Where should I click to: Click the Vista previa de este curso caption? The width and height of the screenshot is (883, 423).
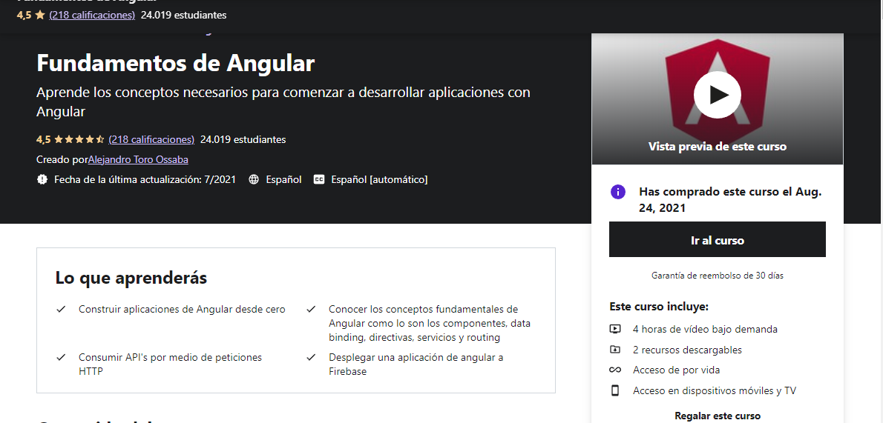(x=717, y=147)
